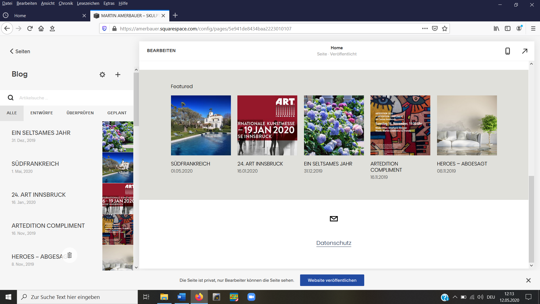Toggle the Firefox sidebar
540x304 pixels.
507,28
